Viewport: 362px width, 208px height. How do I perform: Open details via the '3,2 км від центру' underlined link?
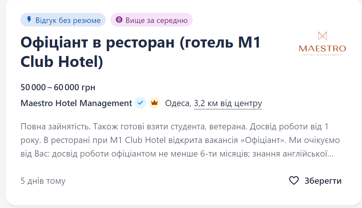point(228,103)
